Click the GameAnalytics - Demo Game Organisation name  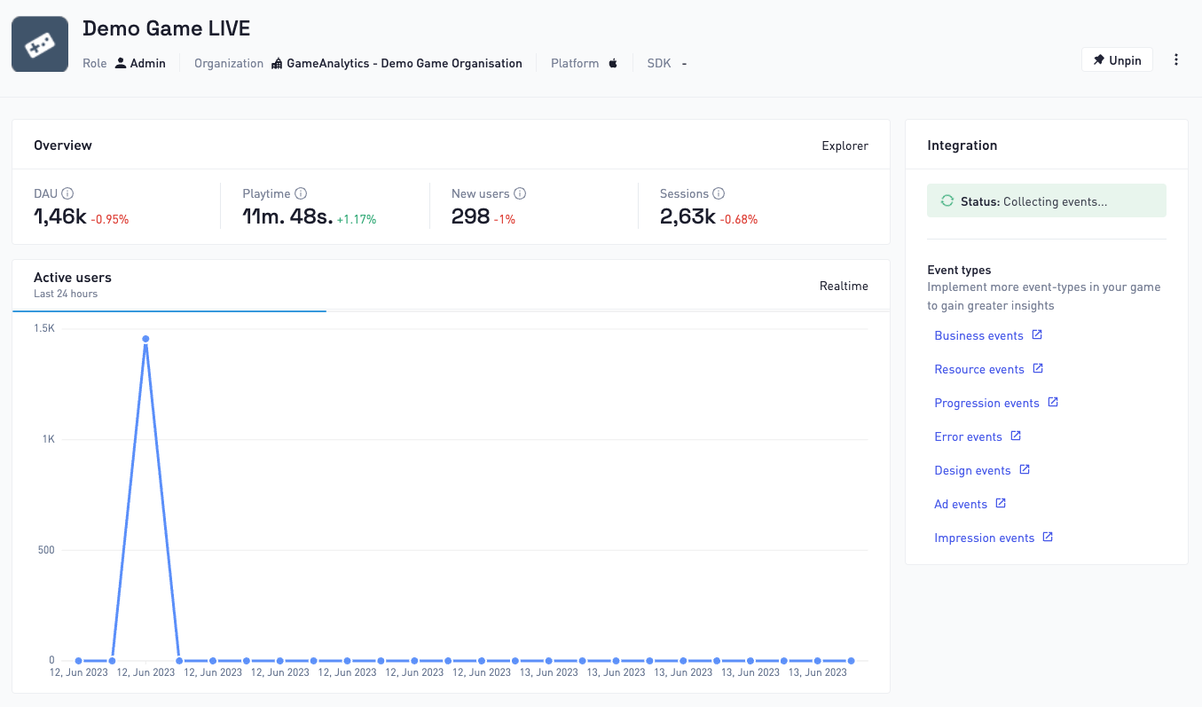pos(405,63)
